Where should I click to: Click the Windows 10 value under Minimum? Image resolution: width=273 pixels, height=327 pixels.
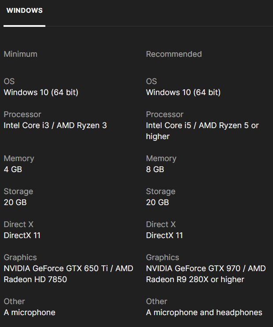click(x=41, y=92)
